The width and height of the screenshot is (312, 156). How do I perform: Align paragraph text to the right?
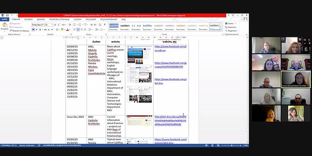pyautogui.click(x=82, y=30)
